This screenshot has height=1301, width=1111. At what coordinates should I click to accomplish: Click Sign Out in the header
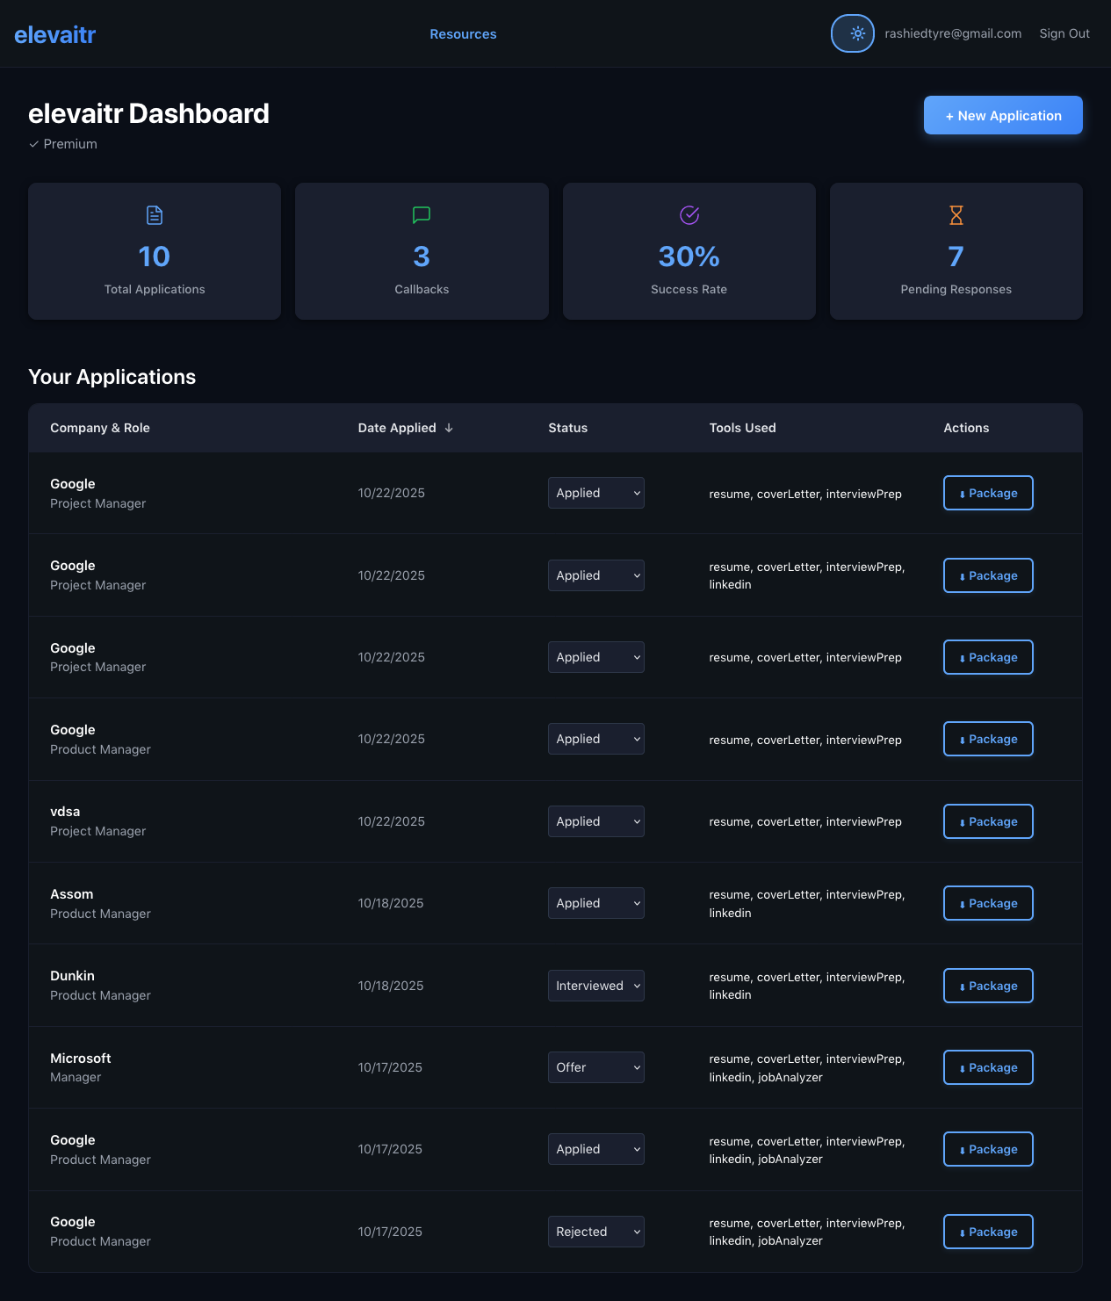coord(1064,33)
